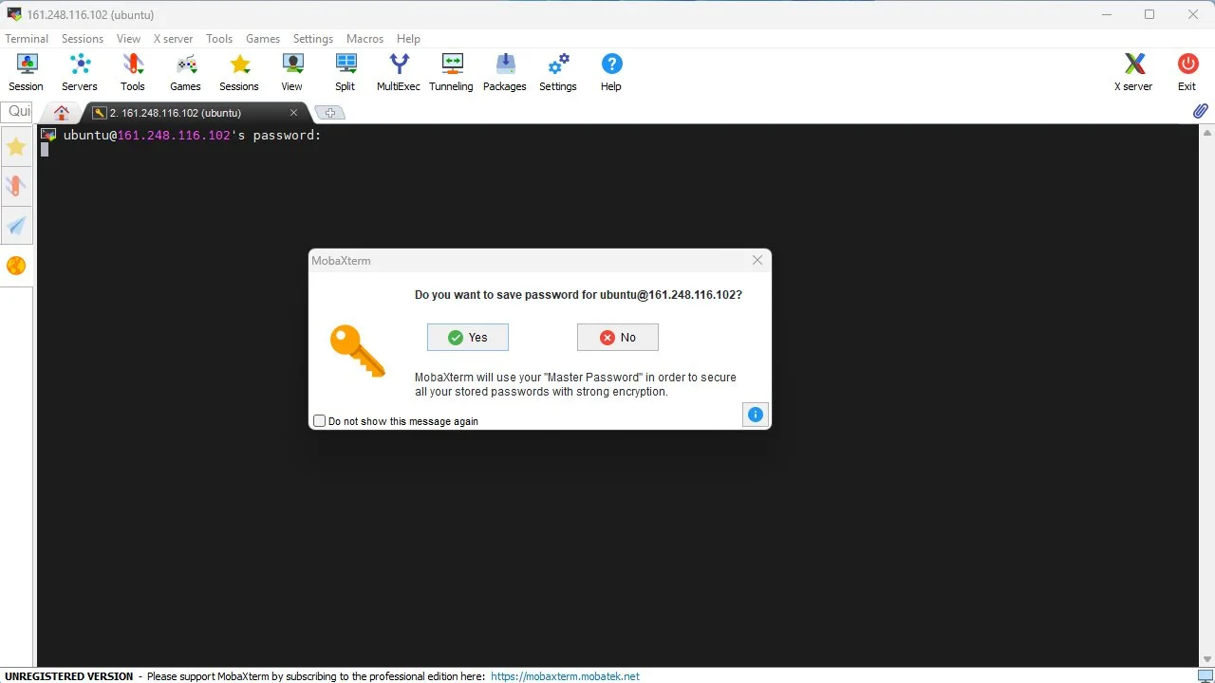The image size is (1215, 683).
Task: Click the red Exit power icon
Action: [x=1187, y=72]
